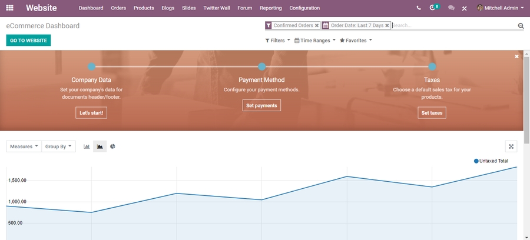Screen dimensions: 530x240
Task: Click the eCommerce Dashboard heading
Action: 43,26
